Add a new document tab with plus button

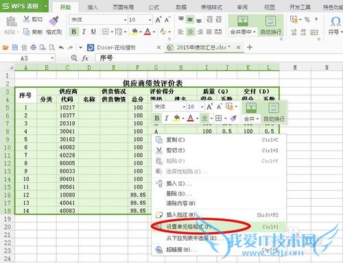[250, 47]
